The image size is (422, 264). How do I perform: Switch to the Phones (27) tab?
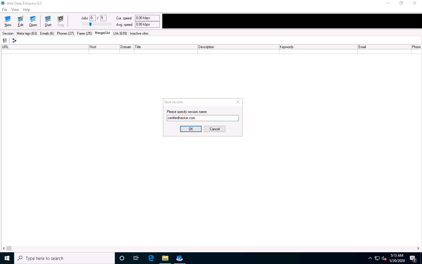(65, 33)
